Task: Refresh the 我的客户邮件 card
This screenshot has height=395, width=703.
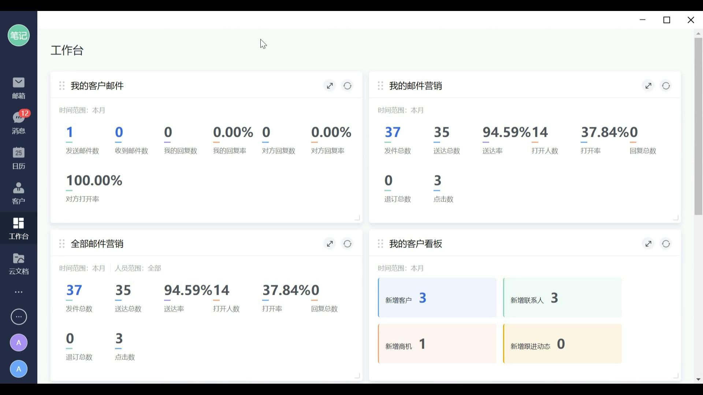Action: coord(347,86)
